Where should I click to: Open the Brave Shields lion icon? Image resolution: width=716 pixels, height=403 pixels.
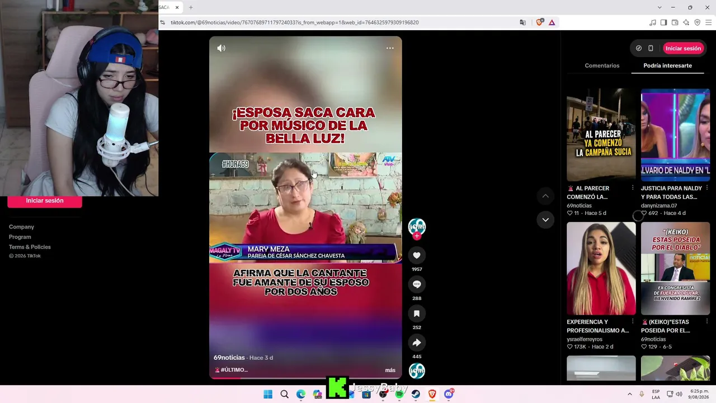[x=539, y=22]
